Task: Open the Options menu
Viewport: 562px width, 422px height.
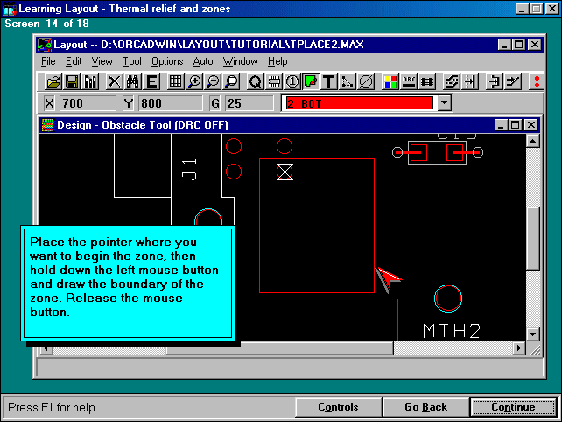Action: (x=167, y=61)
